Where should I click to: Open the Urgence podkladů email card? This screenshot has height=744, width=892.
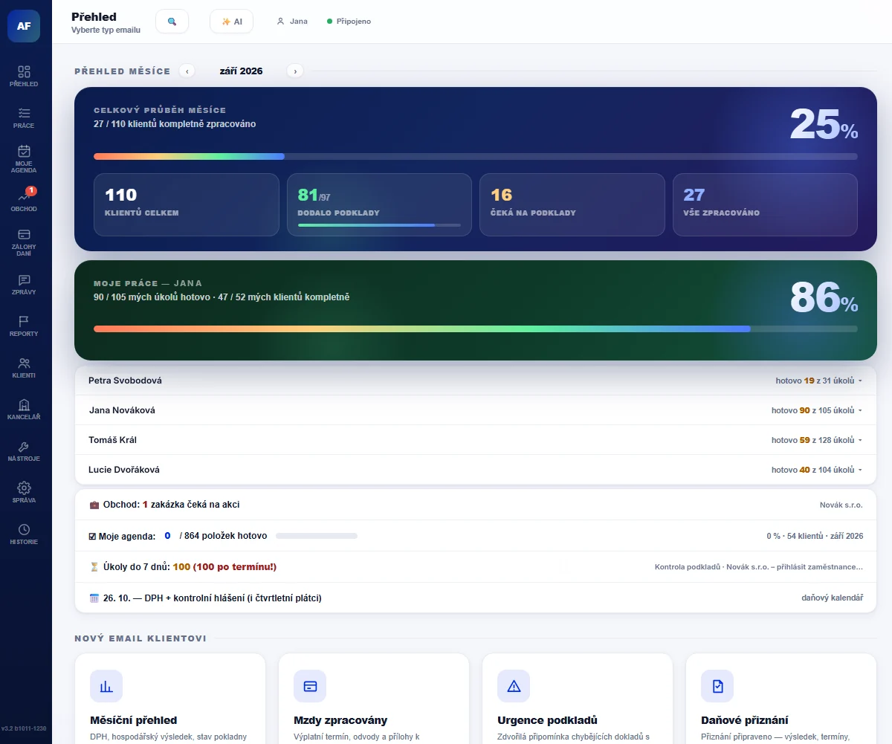click(578, 699)
